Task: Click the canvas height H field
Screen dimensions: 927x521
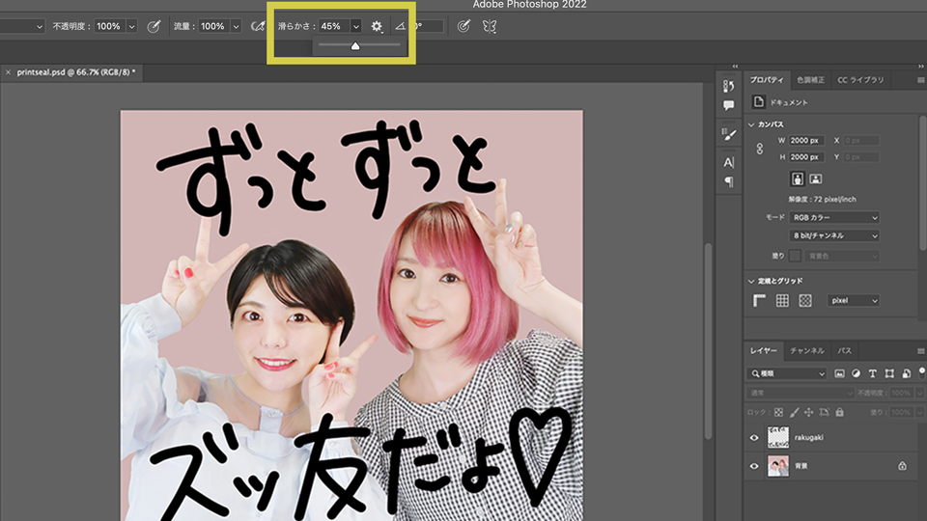Action: [x=804, y=157]
